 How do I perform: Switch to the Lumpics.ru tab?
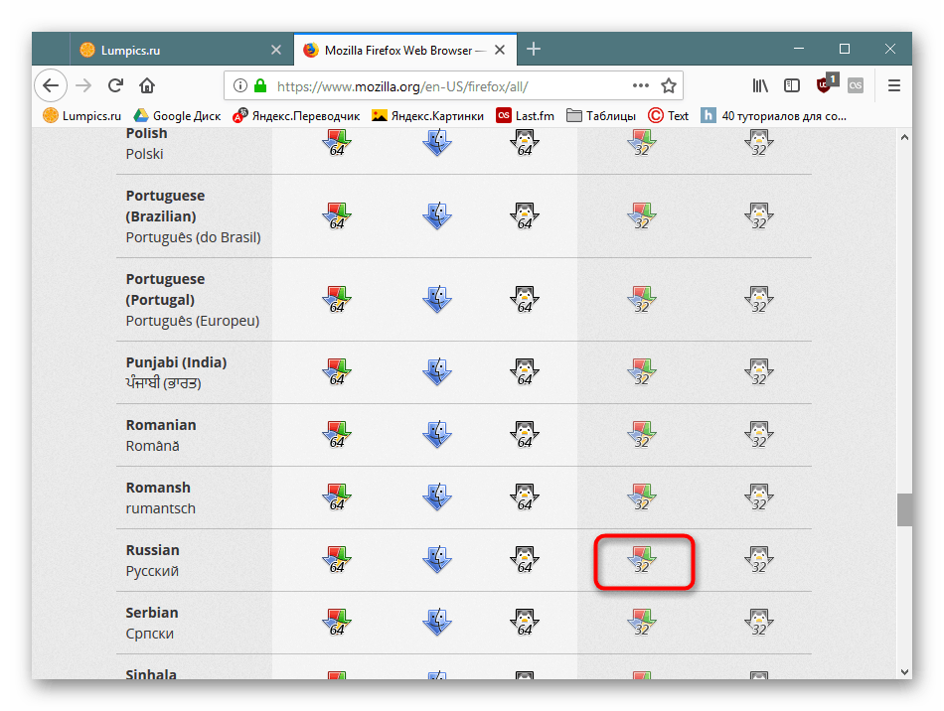181,50
